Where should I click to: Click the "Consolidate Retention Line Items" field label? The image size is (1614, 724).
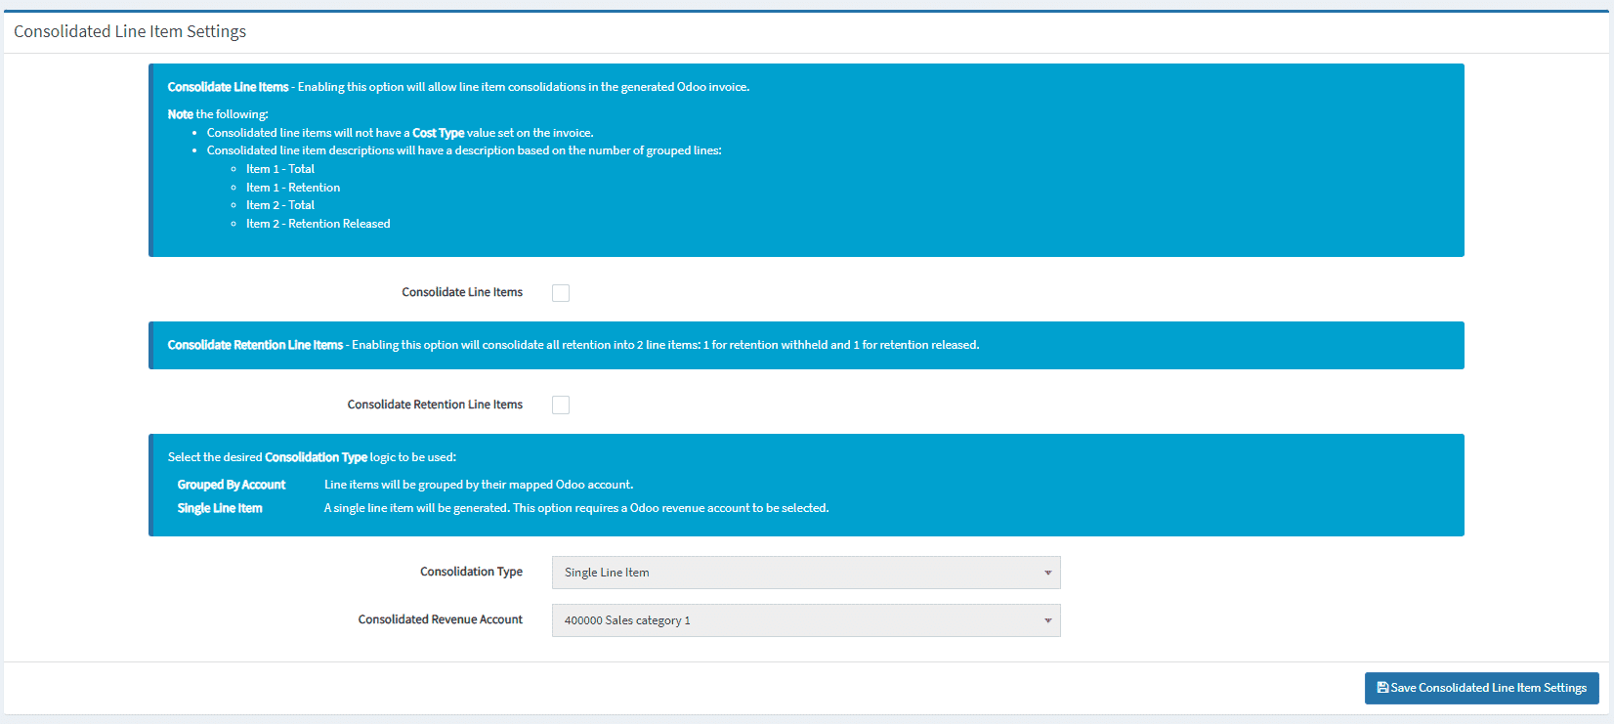coord(435,405)
